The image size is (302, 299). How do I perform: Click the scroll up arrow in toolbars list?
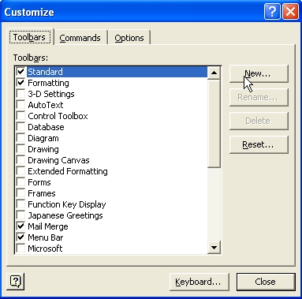click(x=214, y=73)
